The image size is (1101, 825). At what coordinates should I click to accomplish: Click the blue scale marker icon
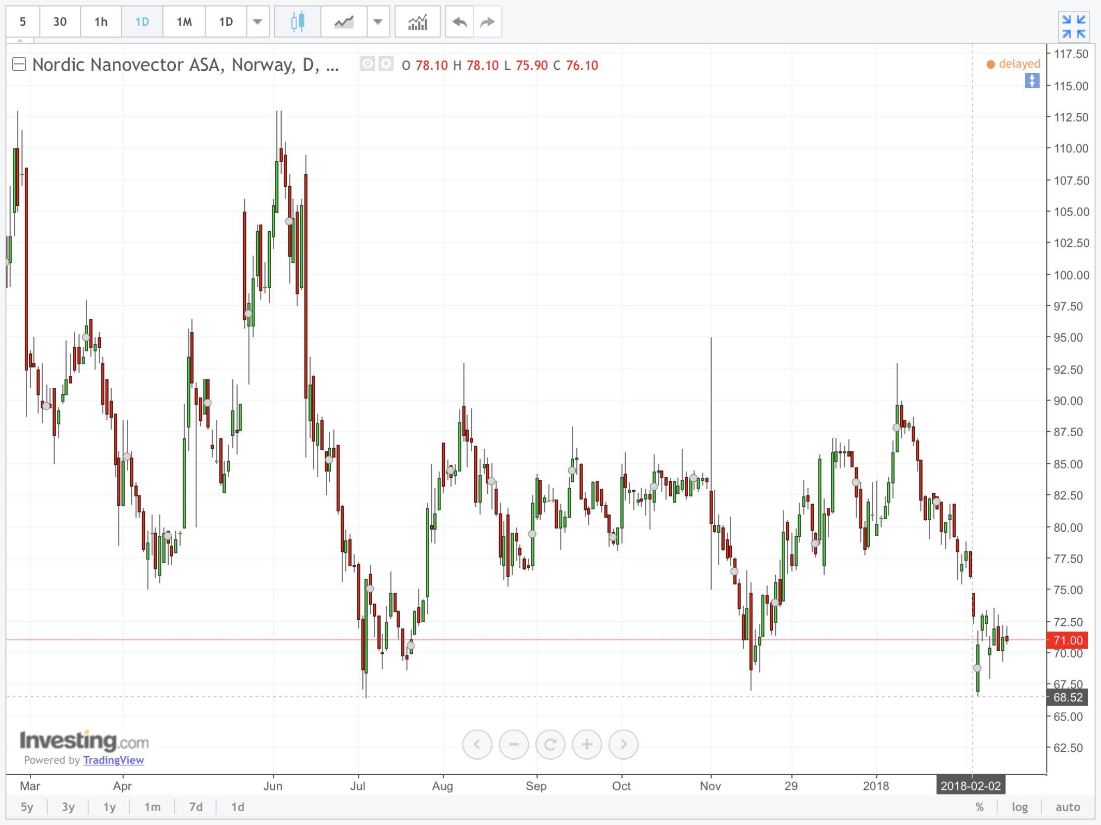pos(1032,81)
